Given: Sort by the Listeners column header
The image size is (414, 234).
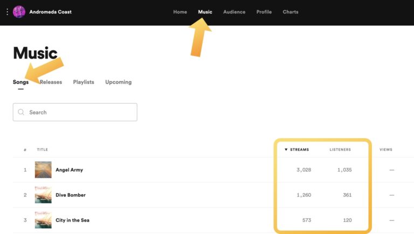Looking at the screenshot, I should [x=340, y=150].
